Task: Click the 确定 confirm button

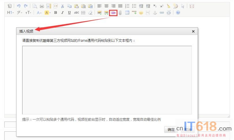Action: click(171, 130)
